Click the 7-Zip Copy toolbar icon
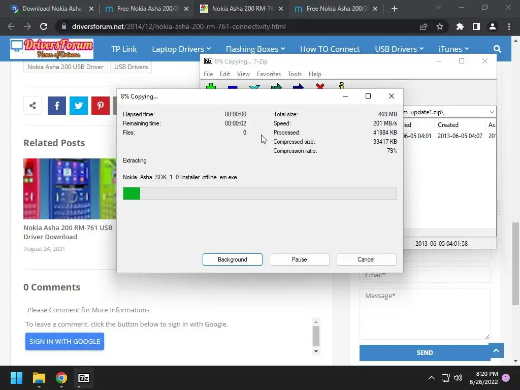 tap(276, 86)
